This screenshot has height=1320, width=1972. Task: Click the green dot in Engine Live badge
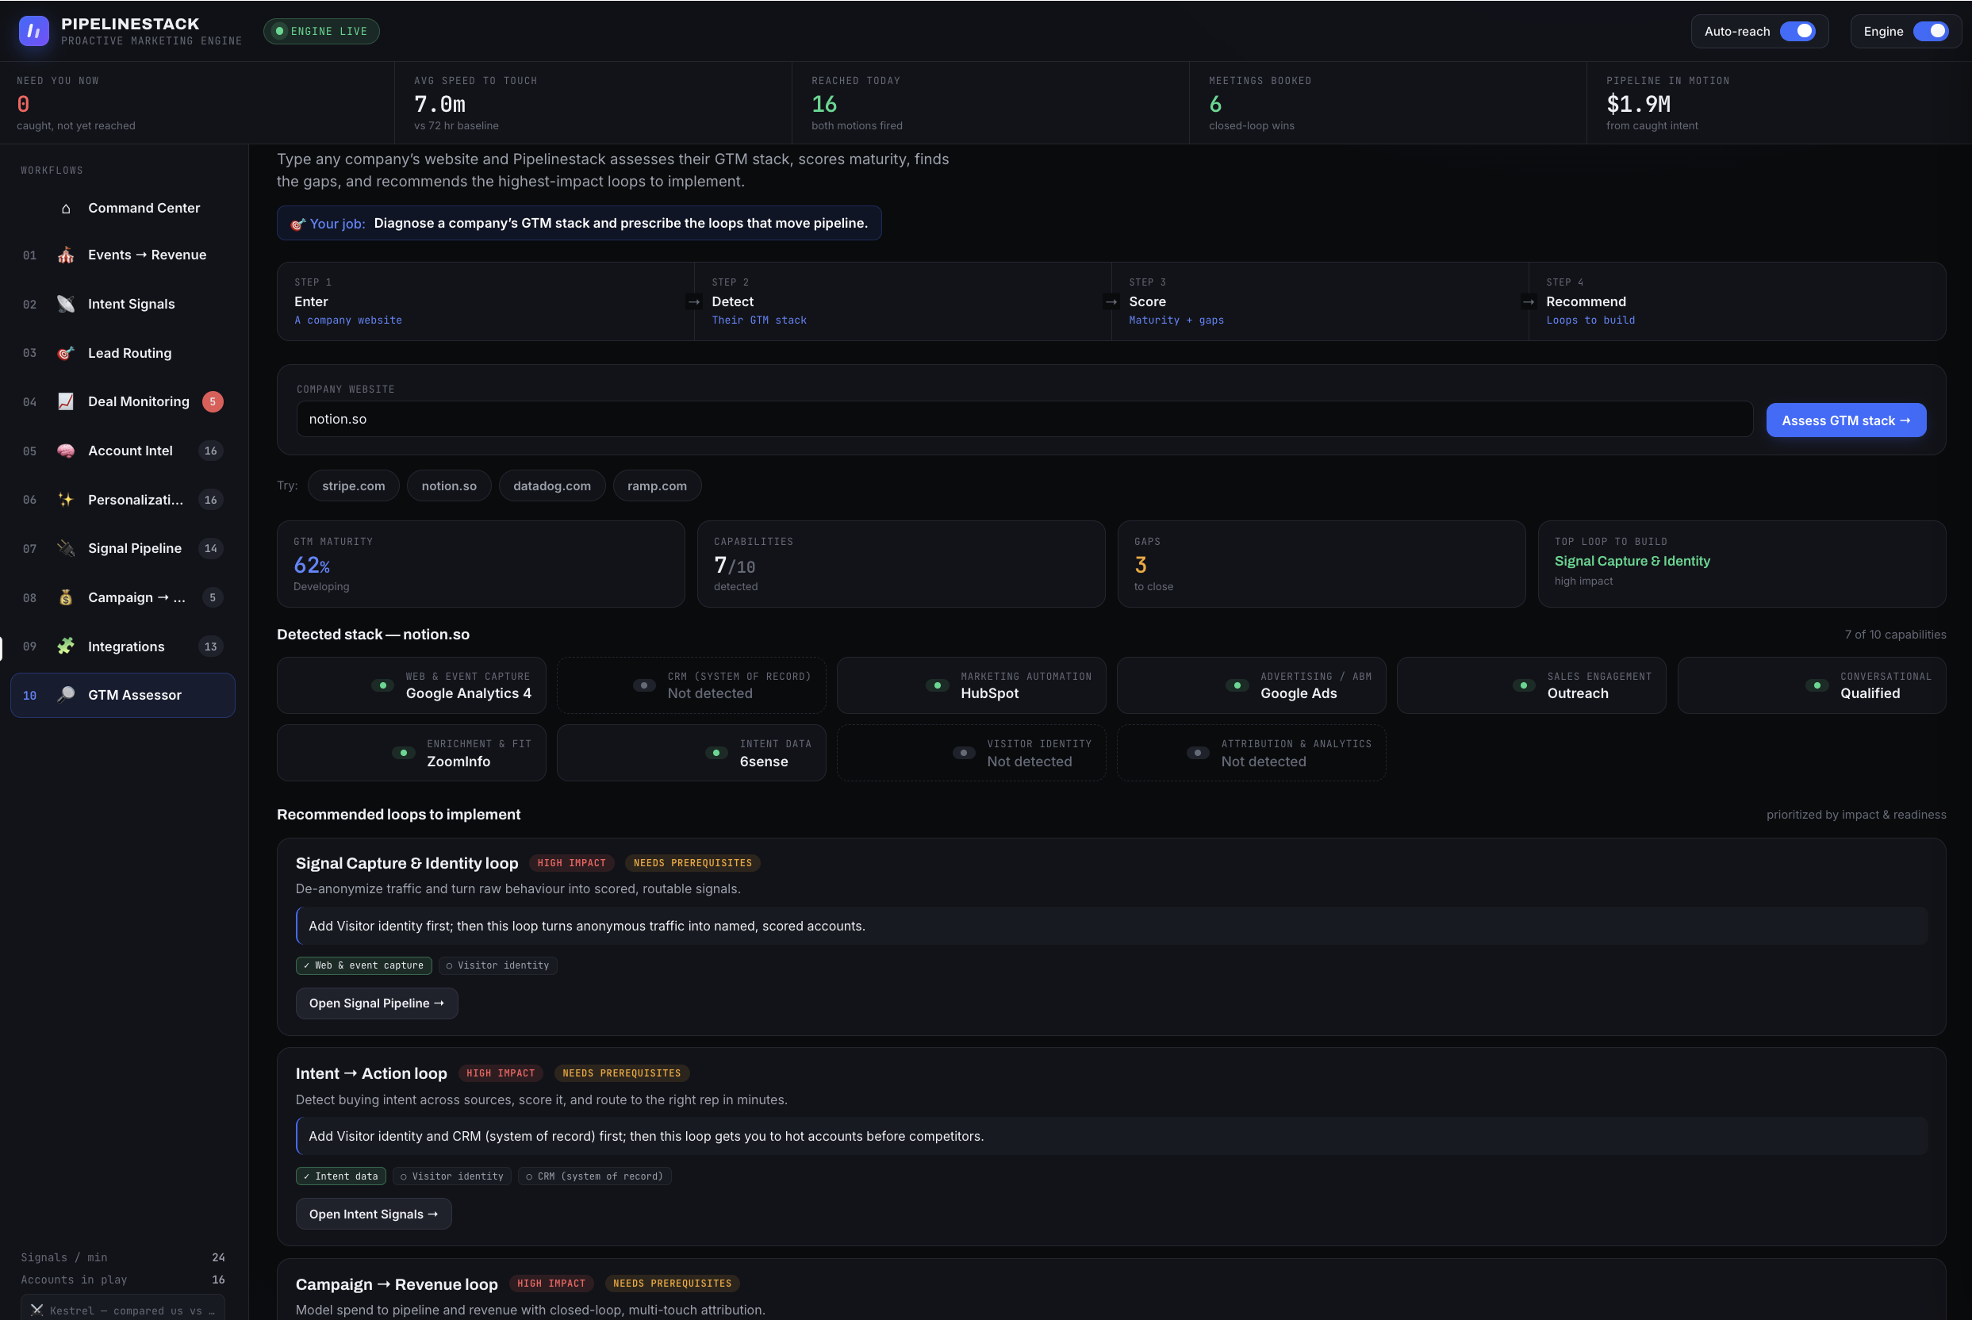pos(279,31)
